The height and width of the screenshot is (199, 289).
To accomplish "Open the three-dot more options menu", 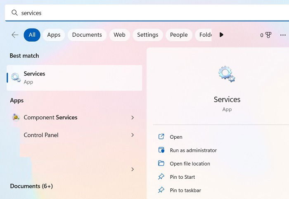I will click(x=283, y=35).
